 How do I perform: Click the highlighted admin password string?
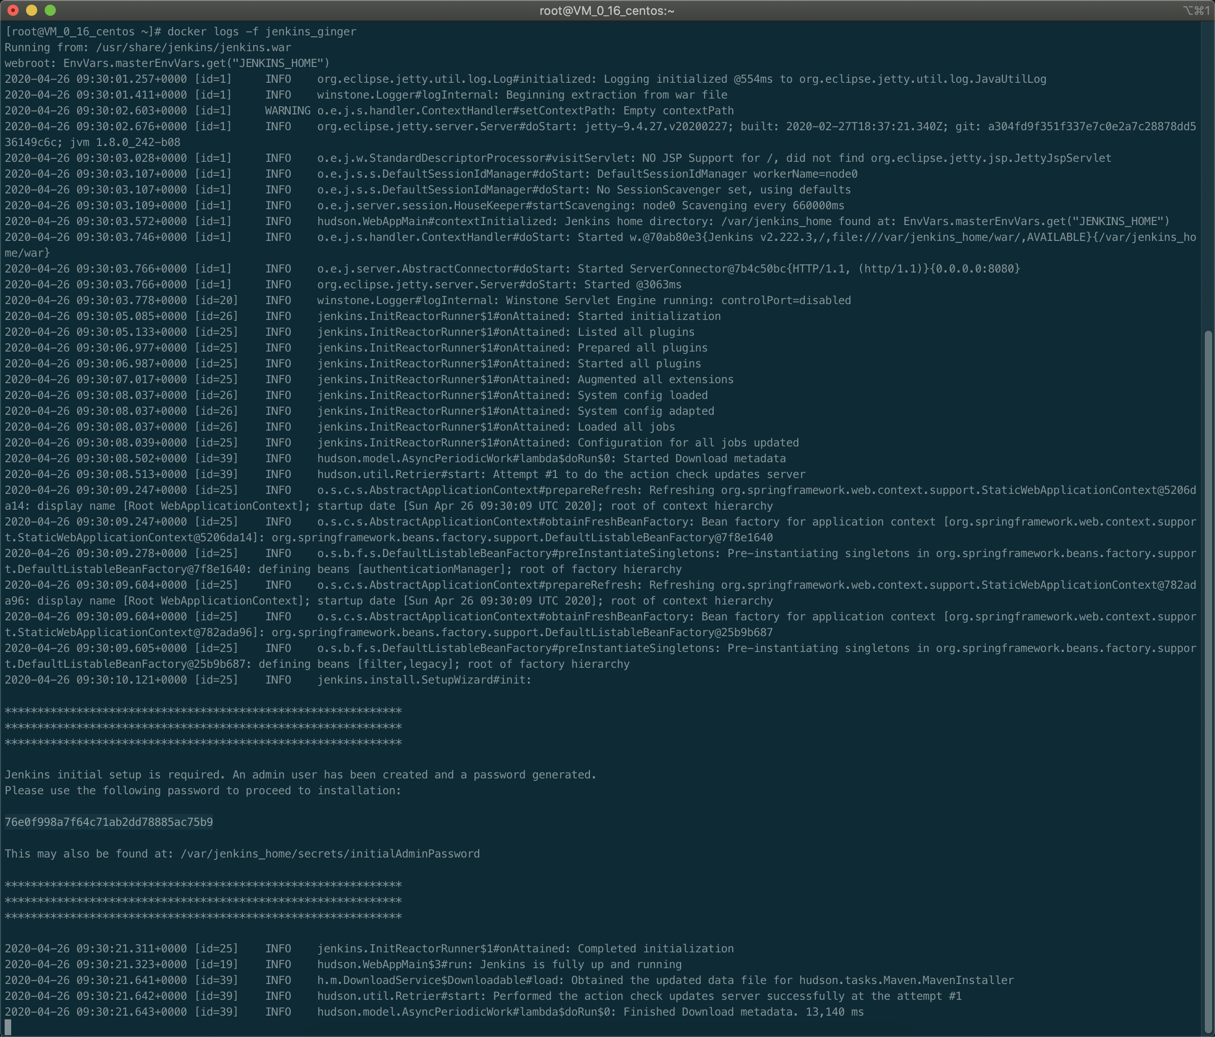coord(108,822)
